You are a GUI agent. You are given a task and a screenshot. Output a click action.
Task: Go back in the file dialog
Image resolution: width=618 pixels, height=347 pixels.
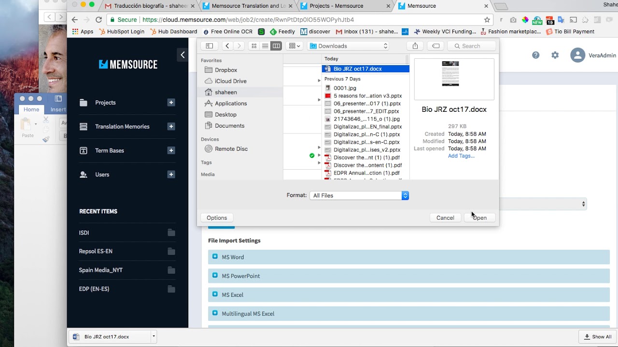[x=227, y=46]
